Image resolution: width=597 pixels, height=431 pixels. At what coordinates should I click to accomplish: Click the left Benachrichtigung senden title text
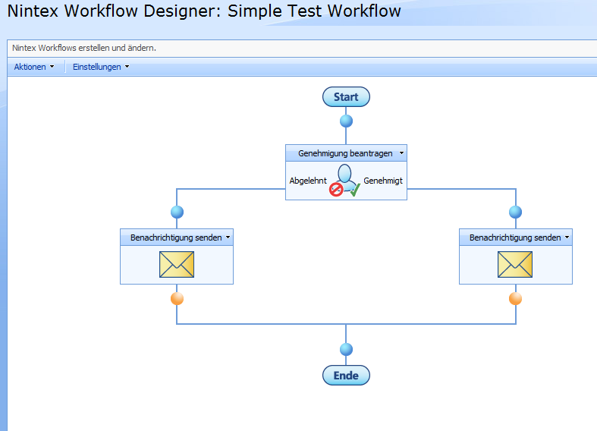tap(176, 238)
